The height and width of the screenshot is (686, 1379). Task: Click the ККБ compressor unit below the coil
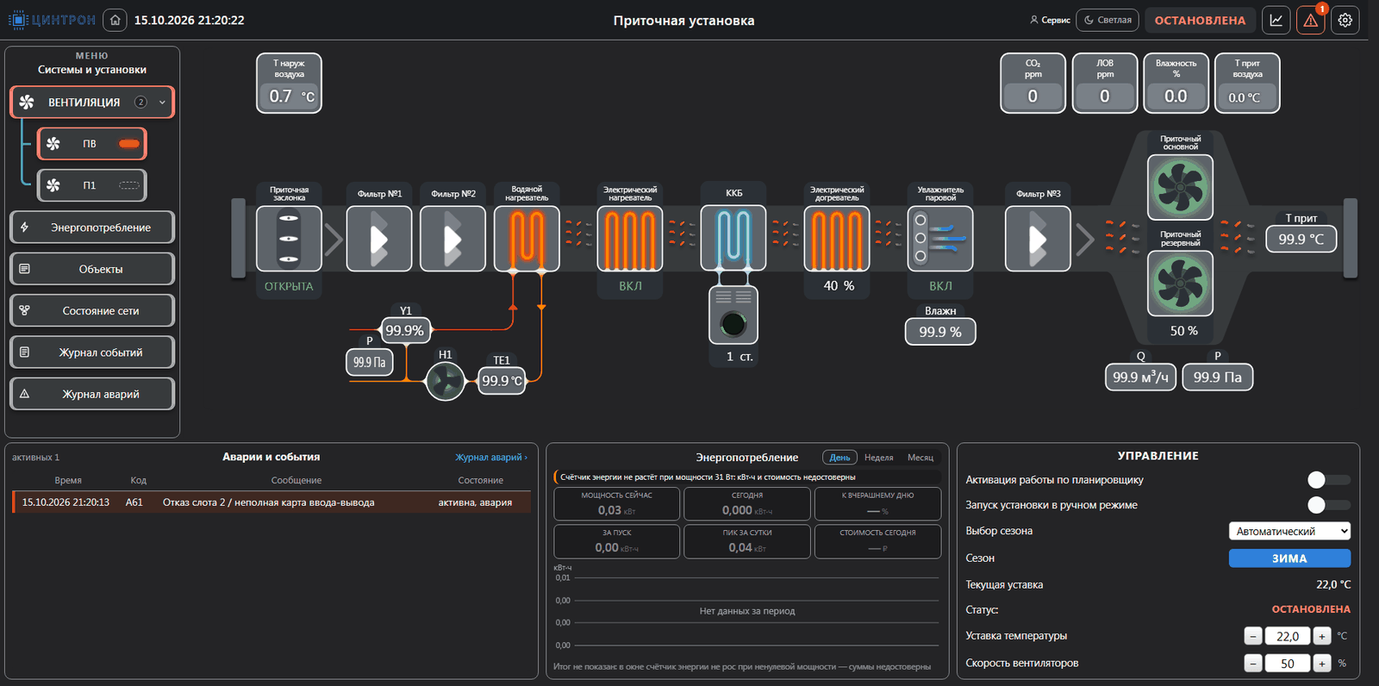pyautogui.click(x=733, y=315)
